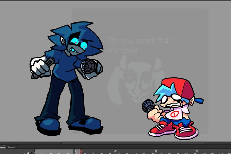The image size is (231, 154).
Task: Select the "Do you smell that my child" text
Action: 139,46
